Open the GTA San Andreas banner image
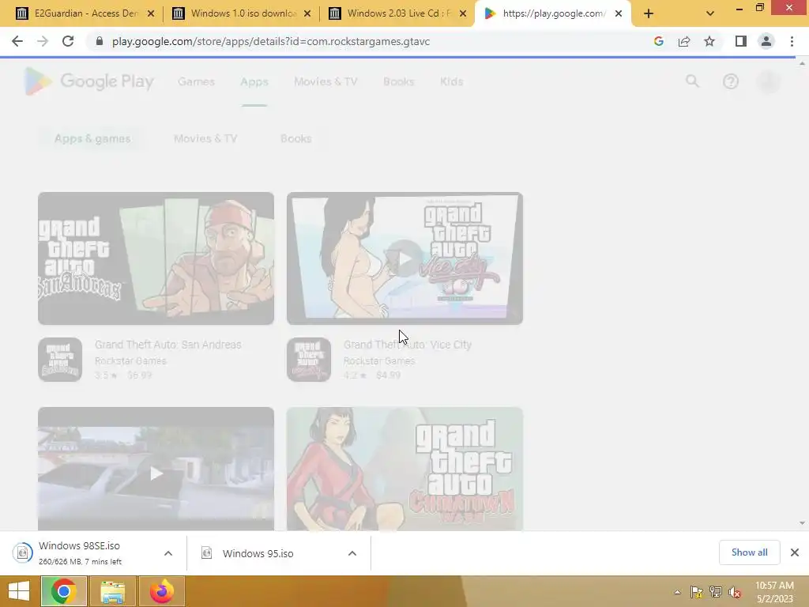 point(156,258)
